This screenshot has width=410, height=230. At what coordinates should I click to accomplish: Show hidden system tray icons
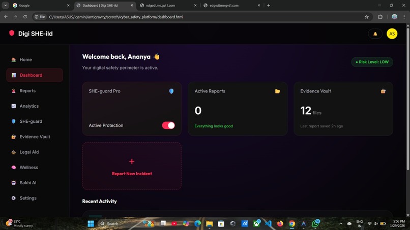340,224
